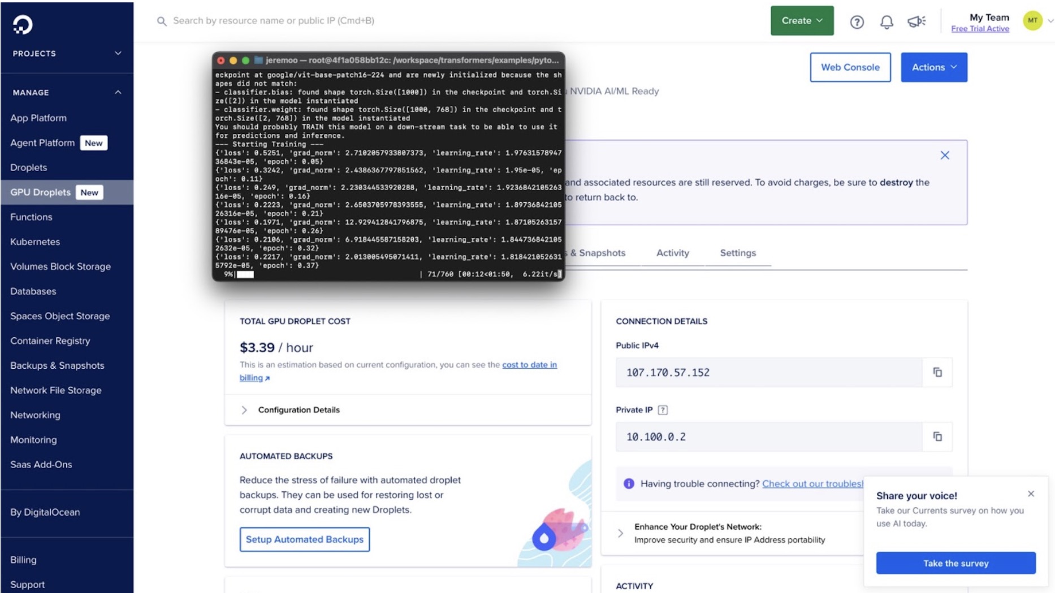
Task: Open Volumes Block Storage
Action: (x=60, y=267)
